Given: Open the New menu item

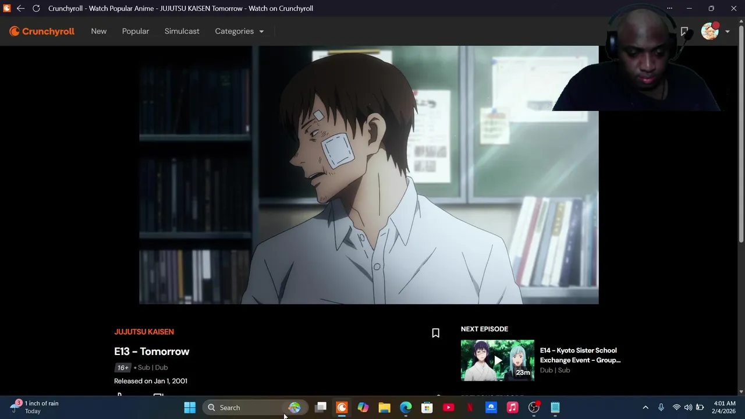Looking at the screenshot, I should point(99,31).
